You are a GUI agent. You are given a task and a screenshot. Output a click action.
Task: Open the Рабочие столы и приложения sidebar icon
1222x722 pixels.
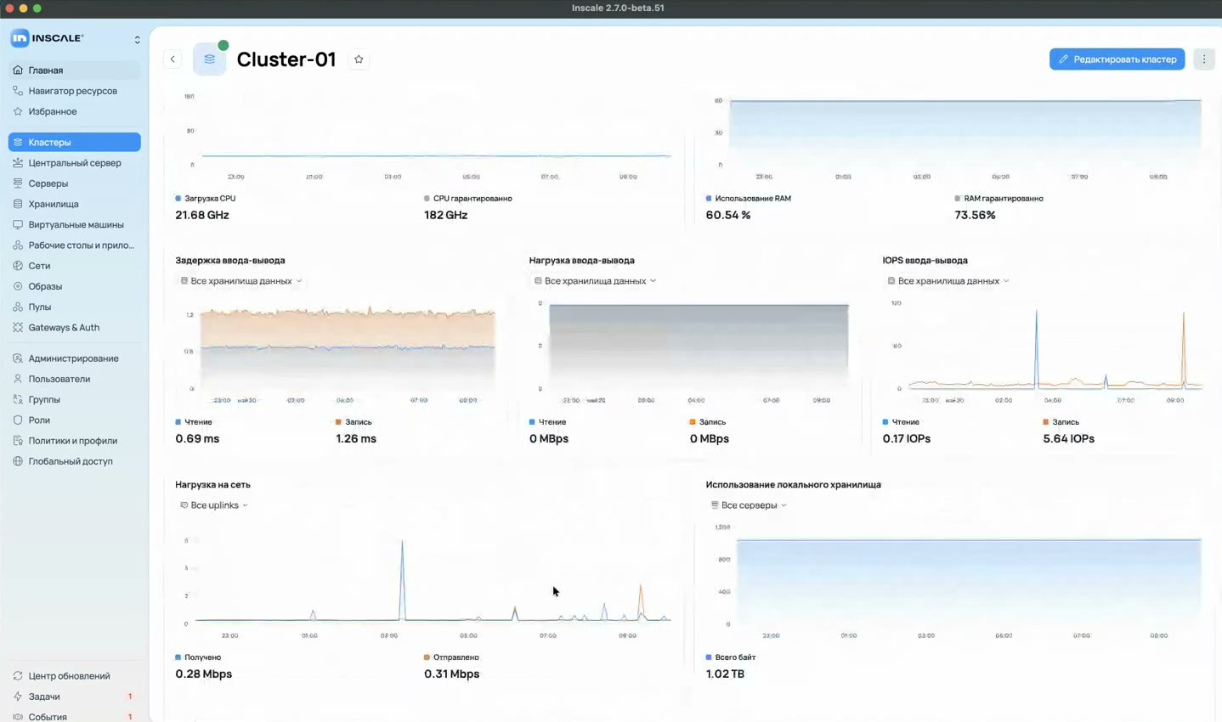coord(18,245)
